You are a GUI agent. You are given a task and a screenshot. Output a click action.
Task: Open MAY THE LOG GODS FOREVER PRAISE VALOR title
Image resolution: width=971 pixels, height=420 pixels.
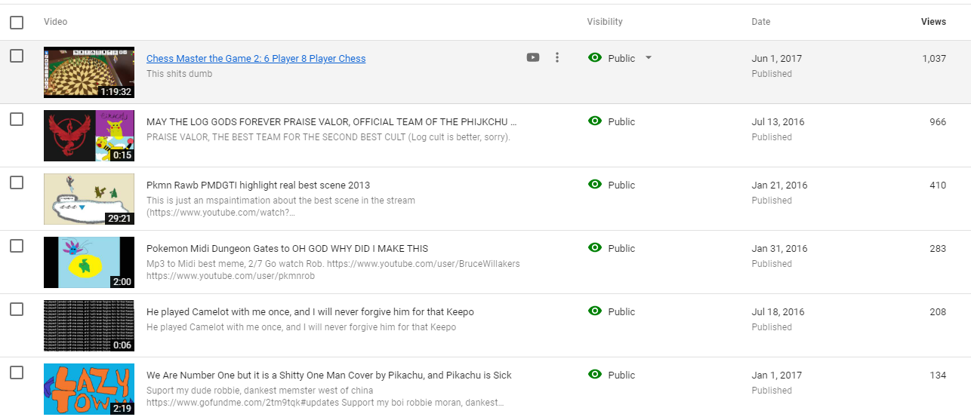pos(331,122)
